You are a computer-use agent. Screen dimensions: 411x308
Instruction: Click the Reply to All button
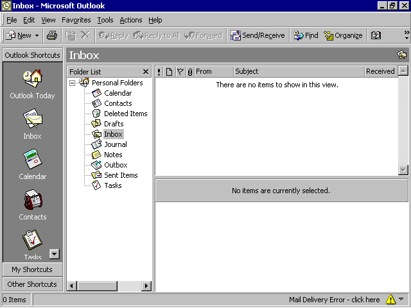(157, 35)
